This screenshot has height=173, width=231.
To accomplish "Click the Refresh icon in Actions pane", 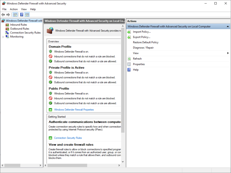I will click(x=129, y=59).
